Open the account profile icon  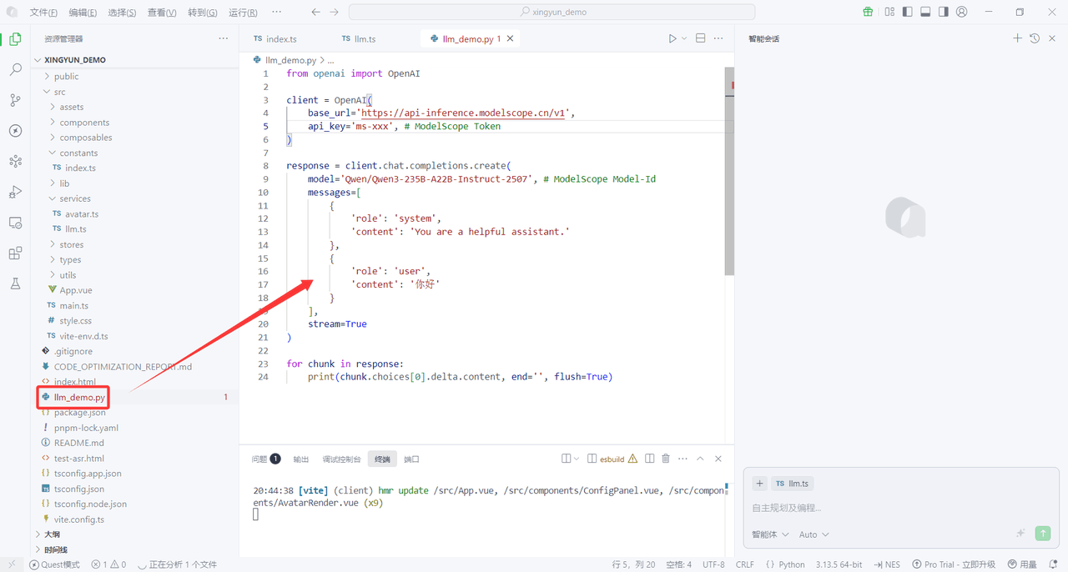pos(962,13)
